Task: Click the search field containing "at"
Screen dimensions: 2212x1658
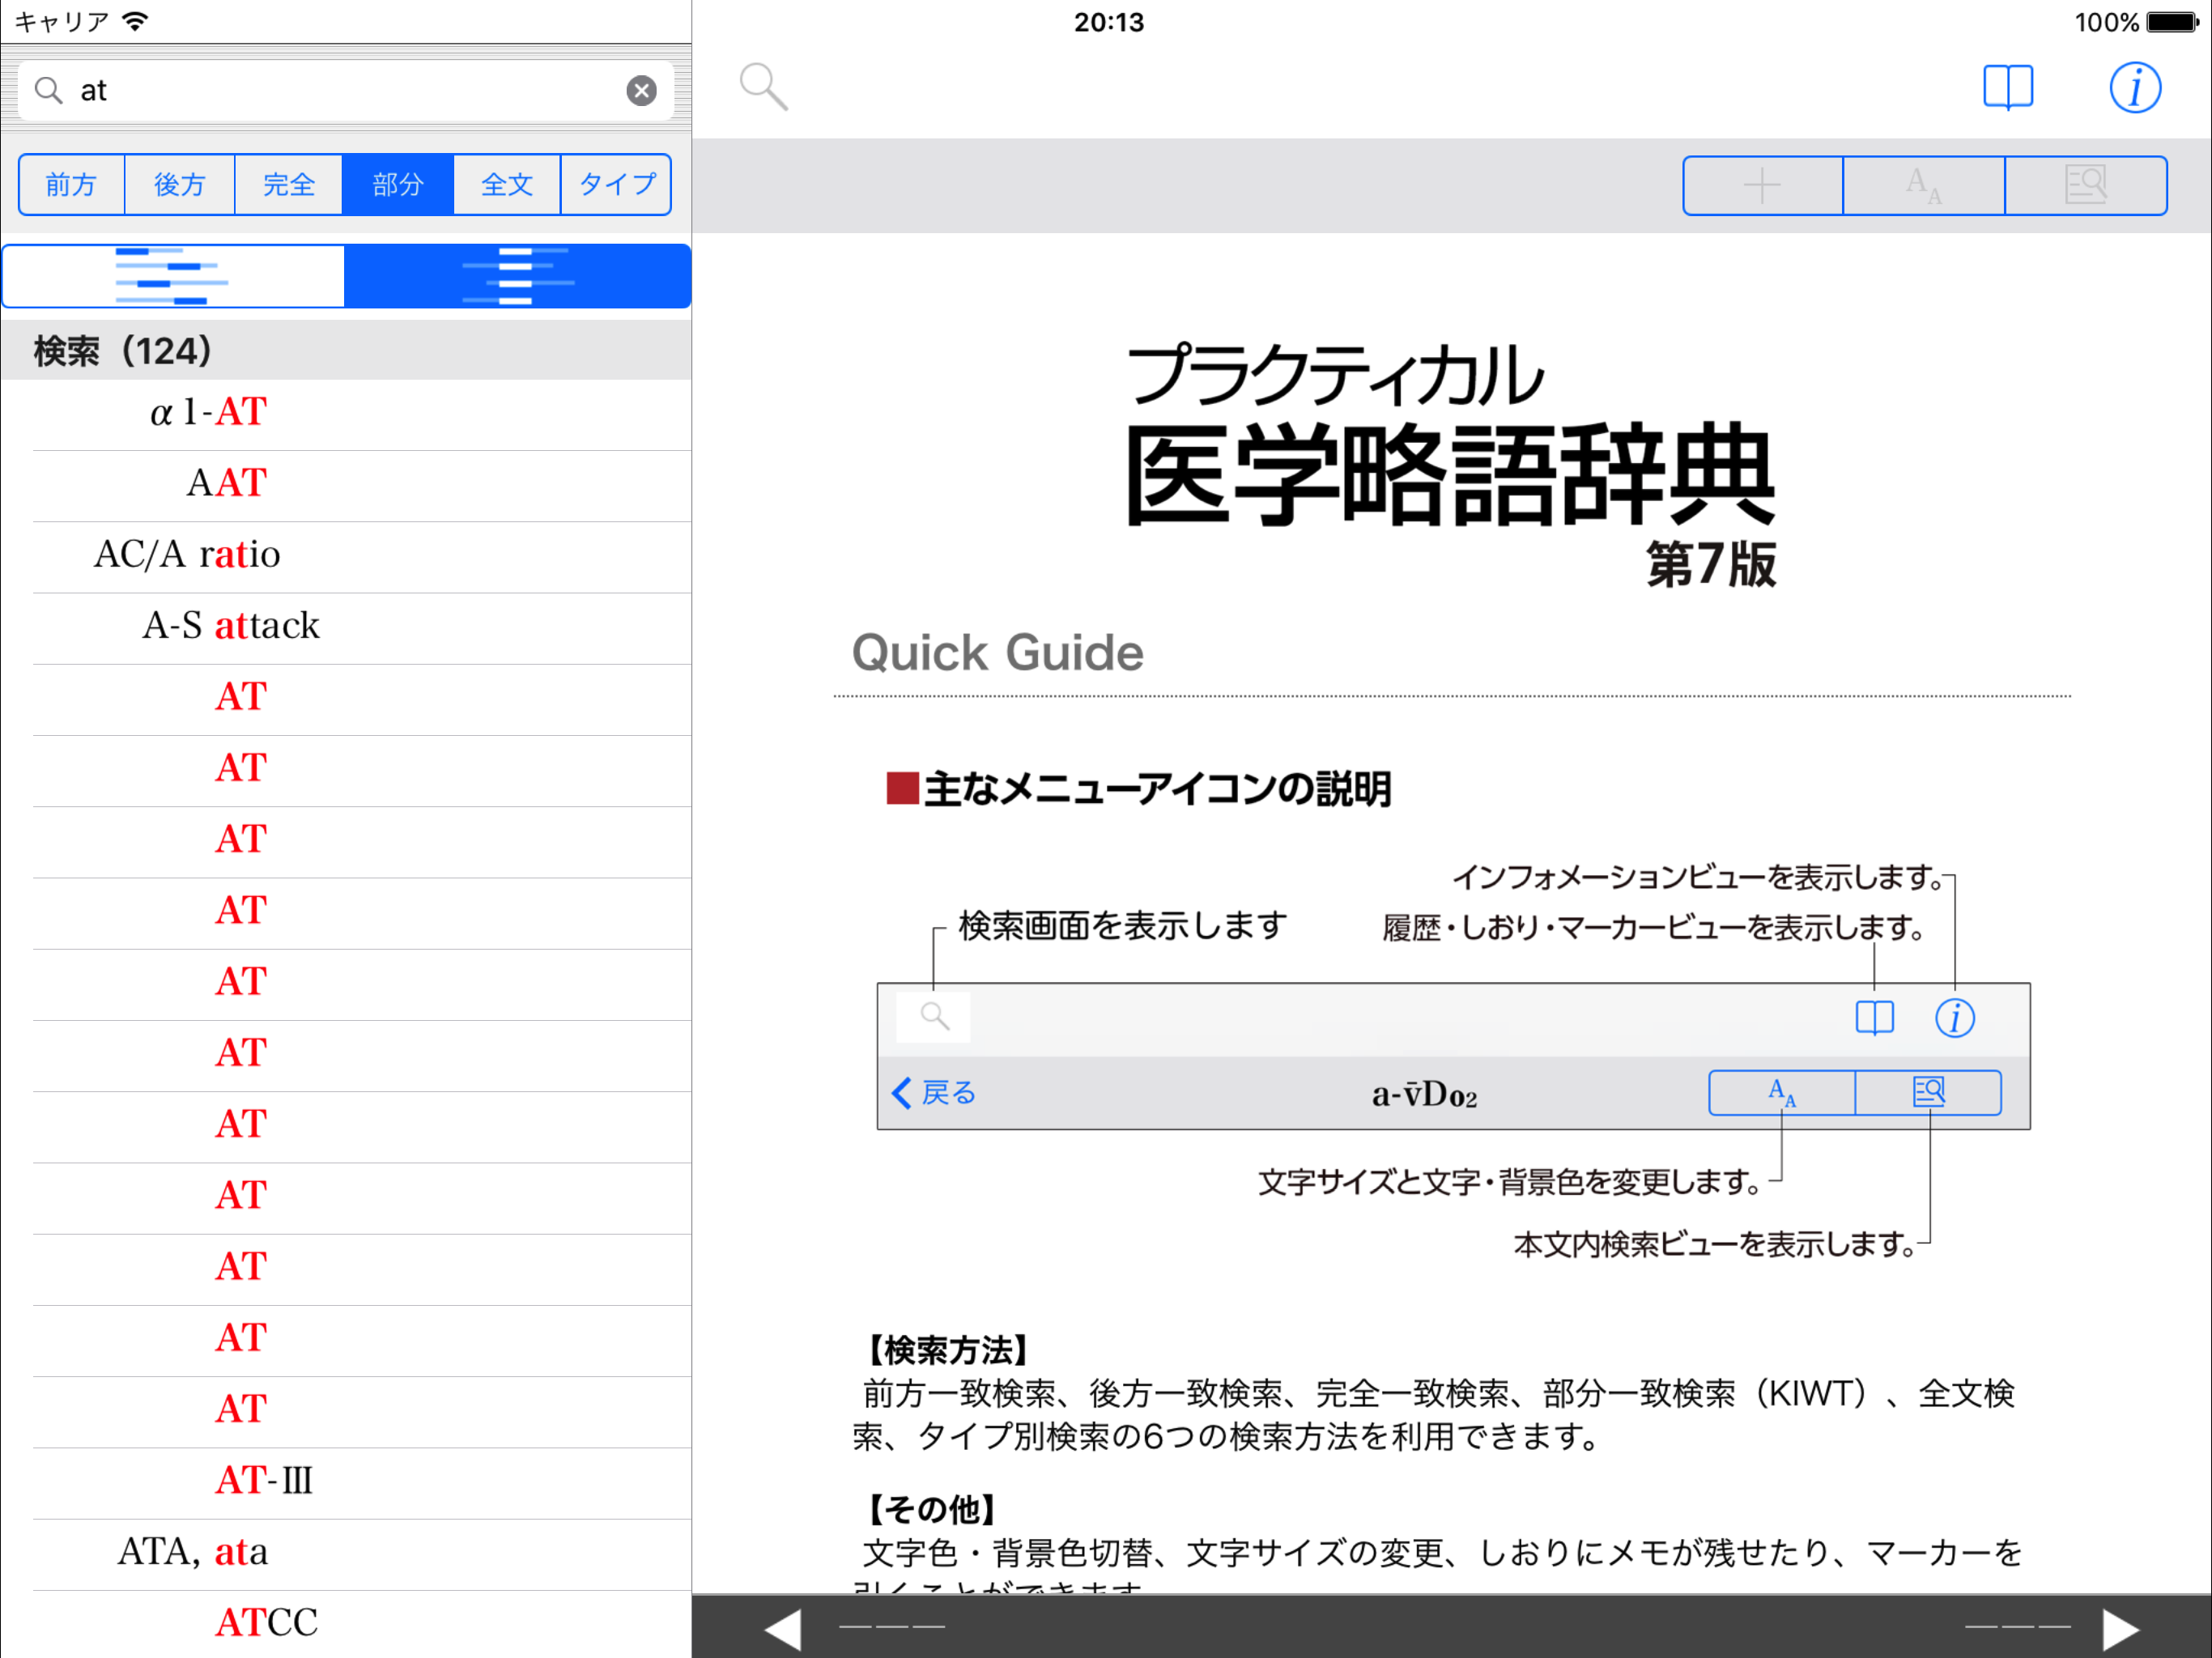Action: tap(340, 91)
